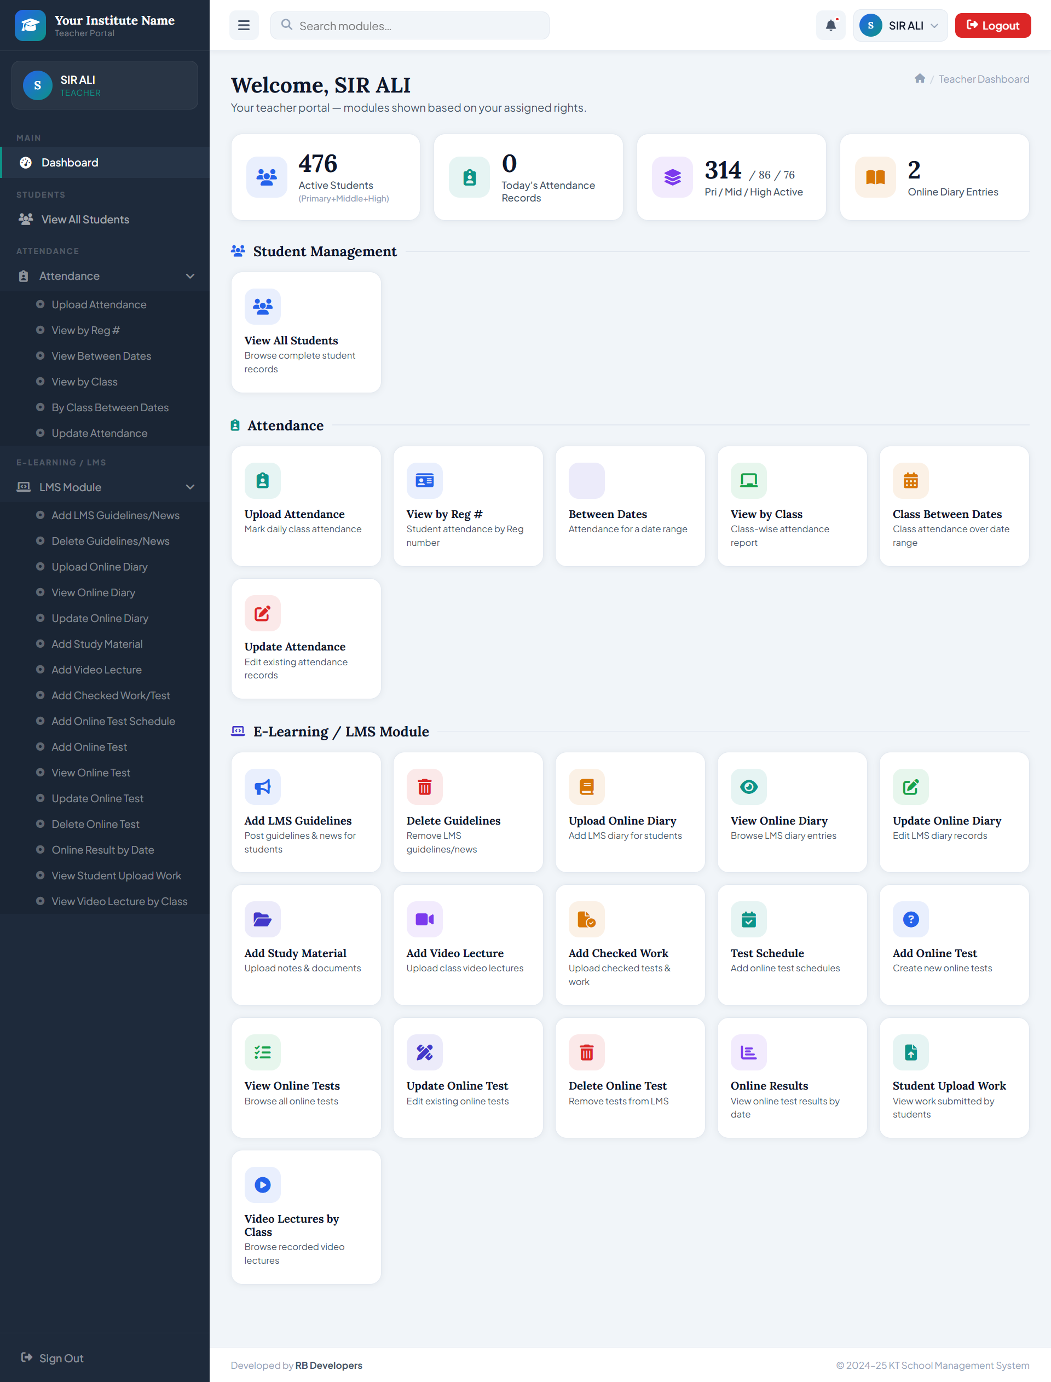
Task: Open the Between Dates attendance card
Action: point(630,506)
